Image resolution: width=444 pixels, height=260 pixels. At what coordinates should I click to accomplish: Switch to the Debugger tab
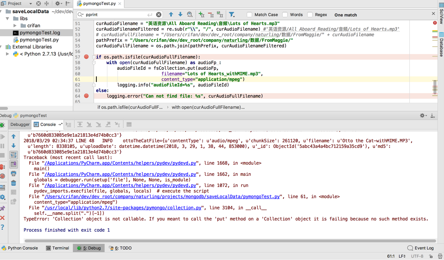click(x=20, y=124)
